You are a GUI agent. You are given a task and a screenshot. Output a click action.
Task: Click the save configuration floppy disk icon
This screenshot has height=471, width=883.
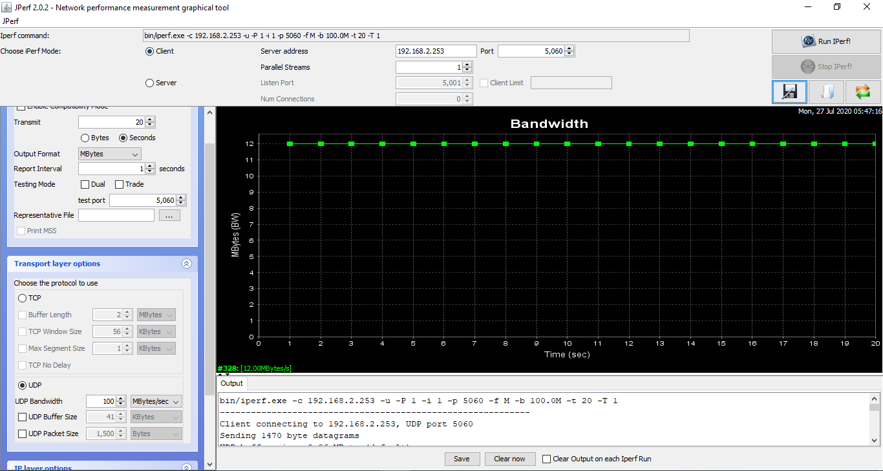789,92
